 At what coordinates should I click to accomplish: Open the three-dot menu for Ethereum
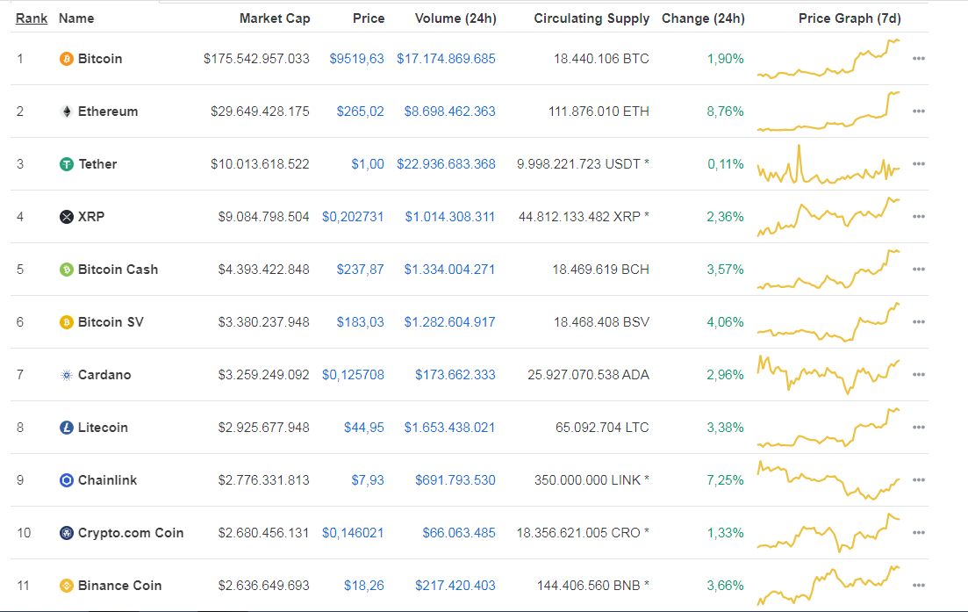pyautogui.click(x=919, y=112)
